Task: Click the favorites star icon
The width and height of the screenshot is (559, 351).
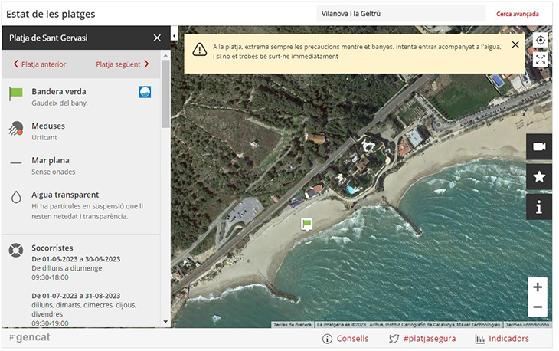Action: click(x=538, y=177)
